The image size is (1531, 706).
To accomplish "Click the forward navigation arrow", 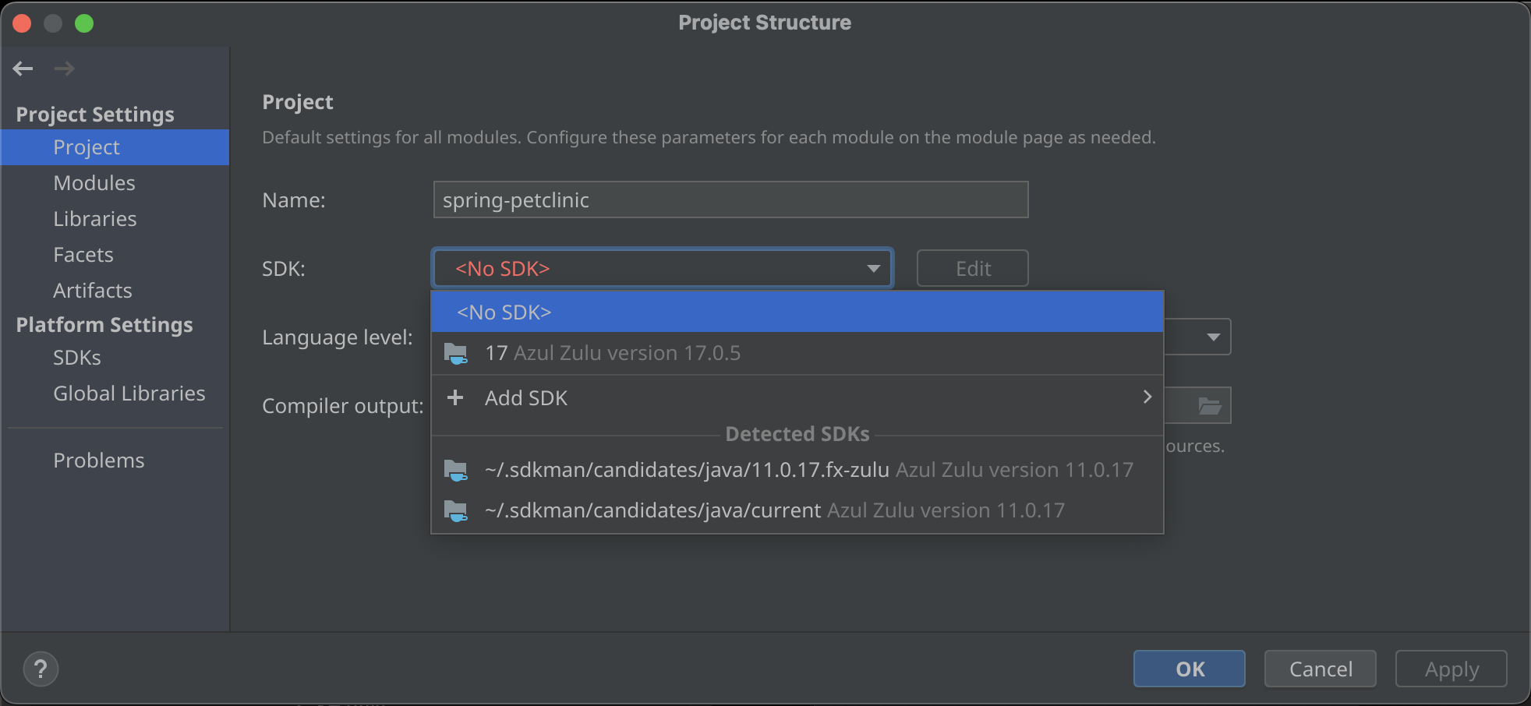I will tap(65, 69).
